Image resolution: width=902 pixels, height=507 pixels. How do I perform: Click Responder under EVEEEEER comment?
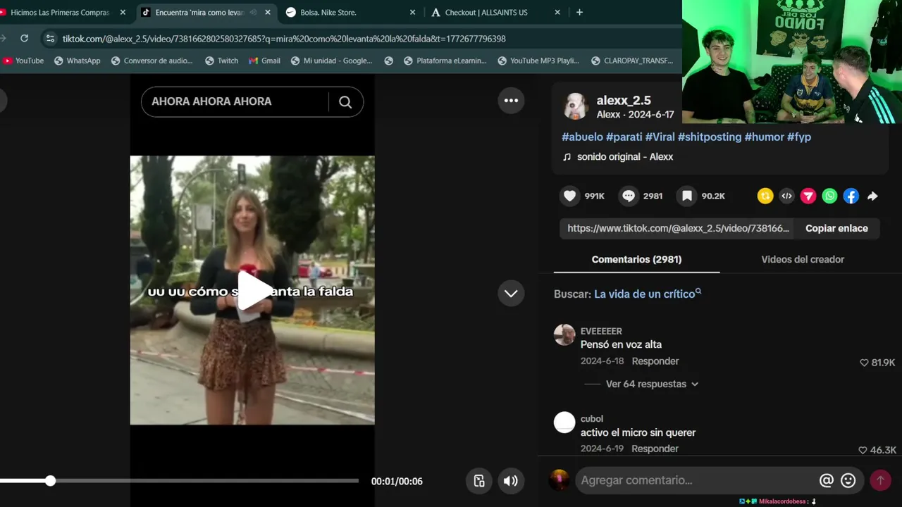click(655, 361)
